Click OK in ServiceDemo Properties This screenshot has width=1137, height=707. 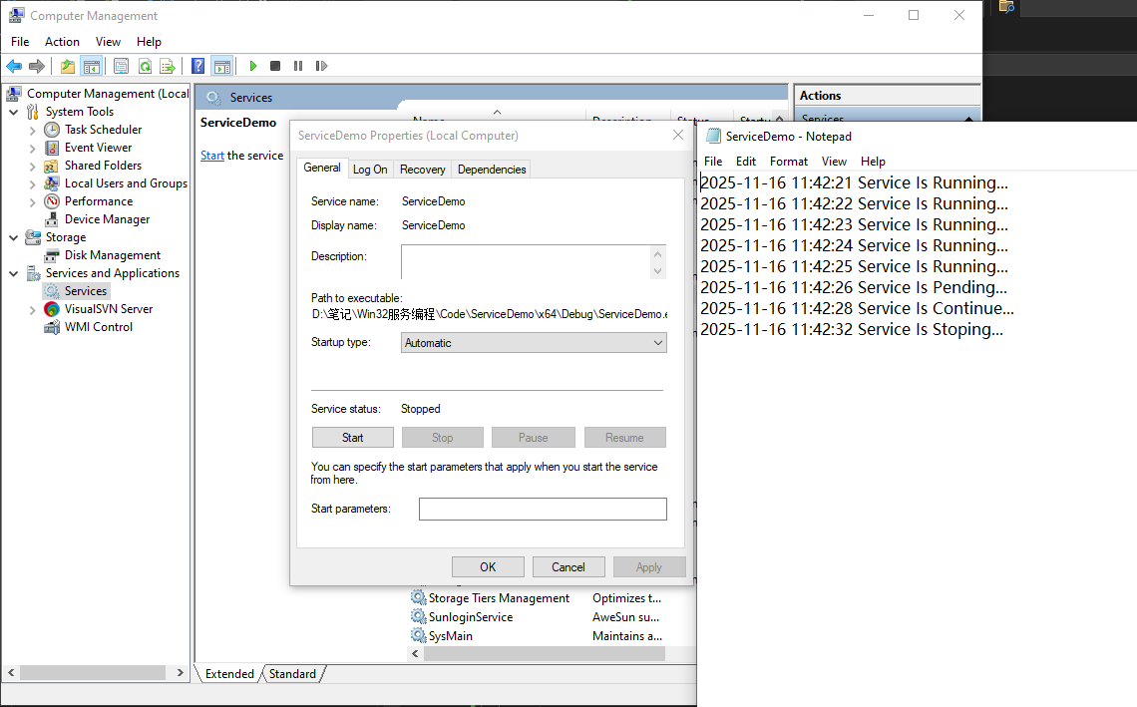tap(488, 567)
